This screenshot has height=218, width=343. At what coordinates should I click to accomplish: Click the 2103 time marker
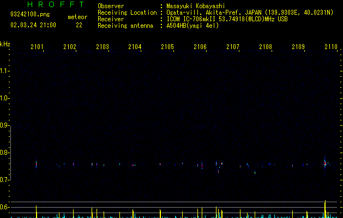[x=103, y=47]
